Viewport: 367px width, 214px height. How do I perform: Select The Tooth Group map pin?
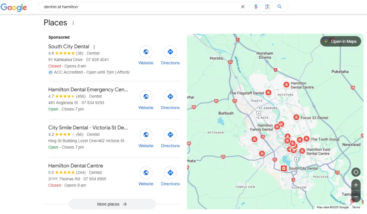tap(306, 139)
